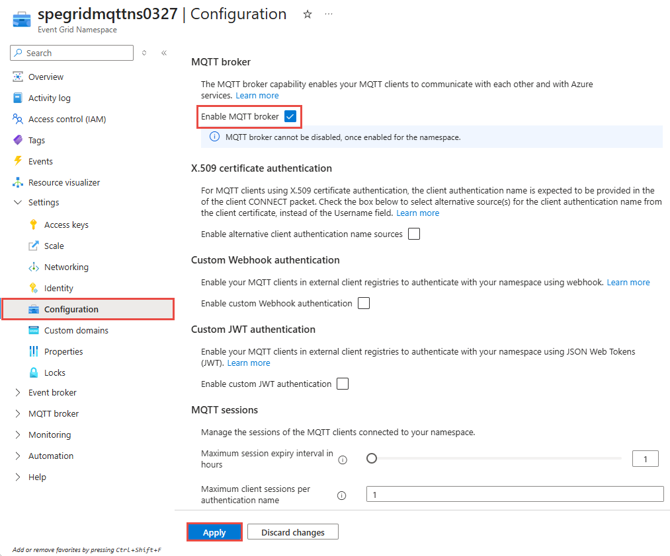Click the Properties bars icon
The width and height of the screenshot is (670, 556).
click(33, 351)
